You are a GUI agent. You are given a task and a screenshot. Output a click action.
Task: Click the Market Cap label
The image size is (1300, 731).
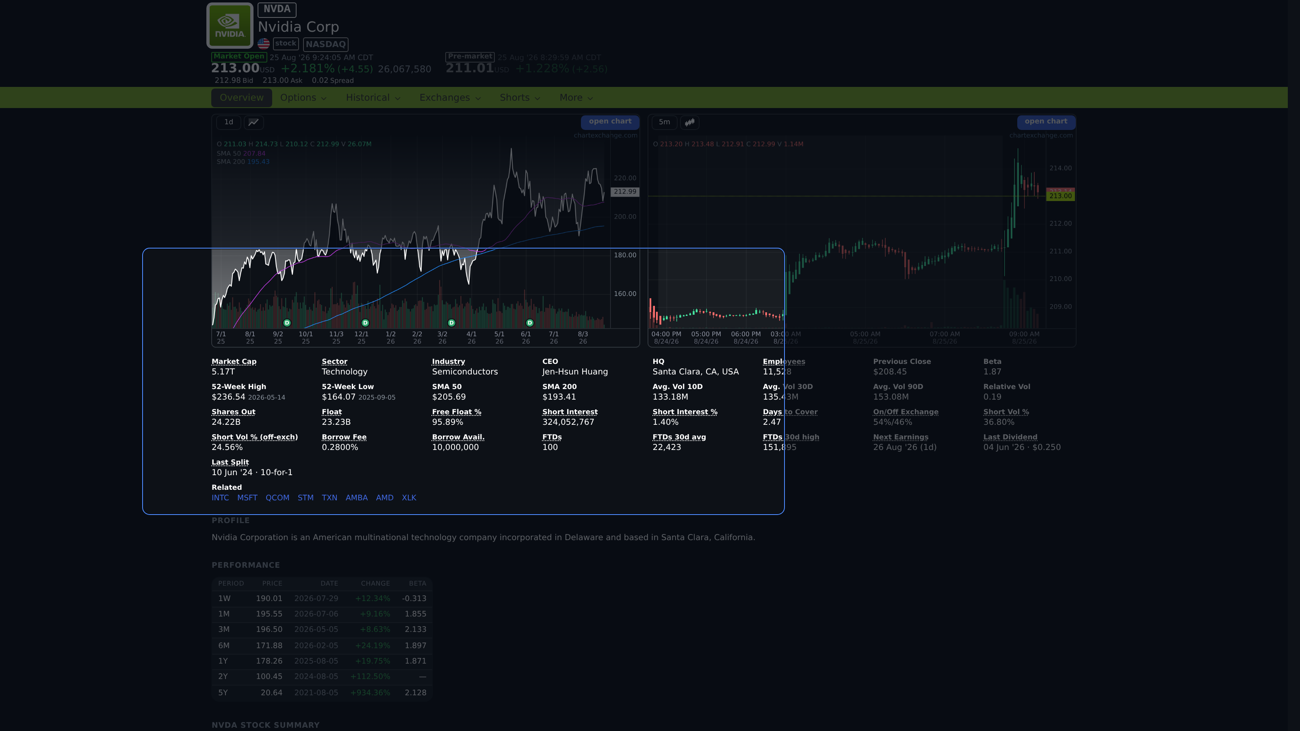(234, 362)
